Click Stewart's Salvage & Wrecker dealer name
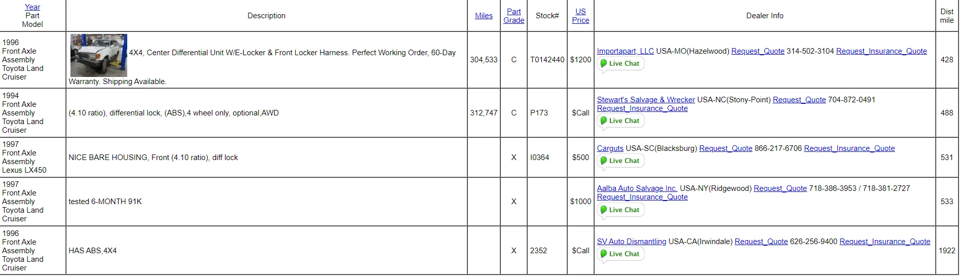 coord(646,100)
